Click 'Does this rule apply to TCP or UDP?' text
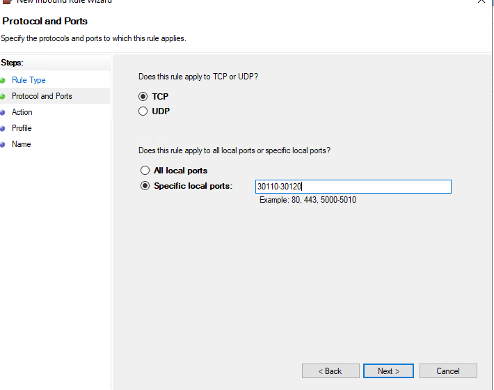 (x=198, y=77)
